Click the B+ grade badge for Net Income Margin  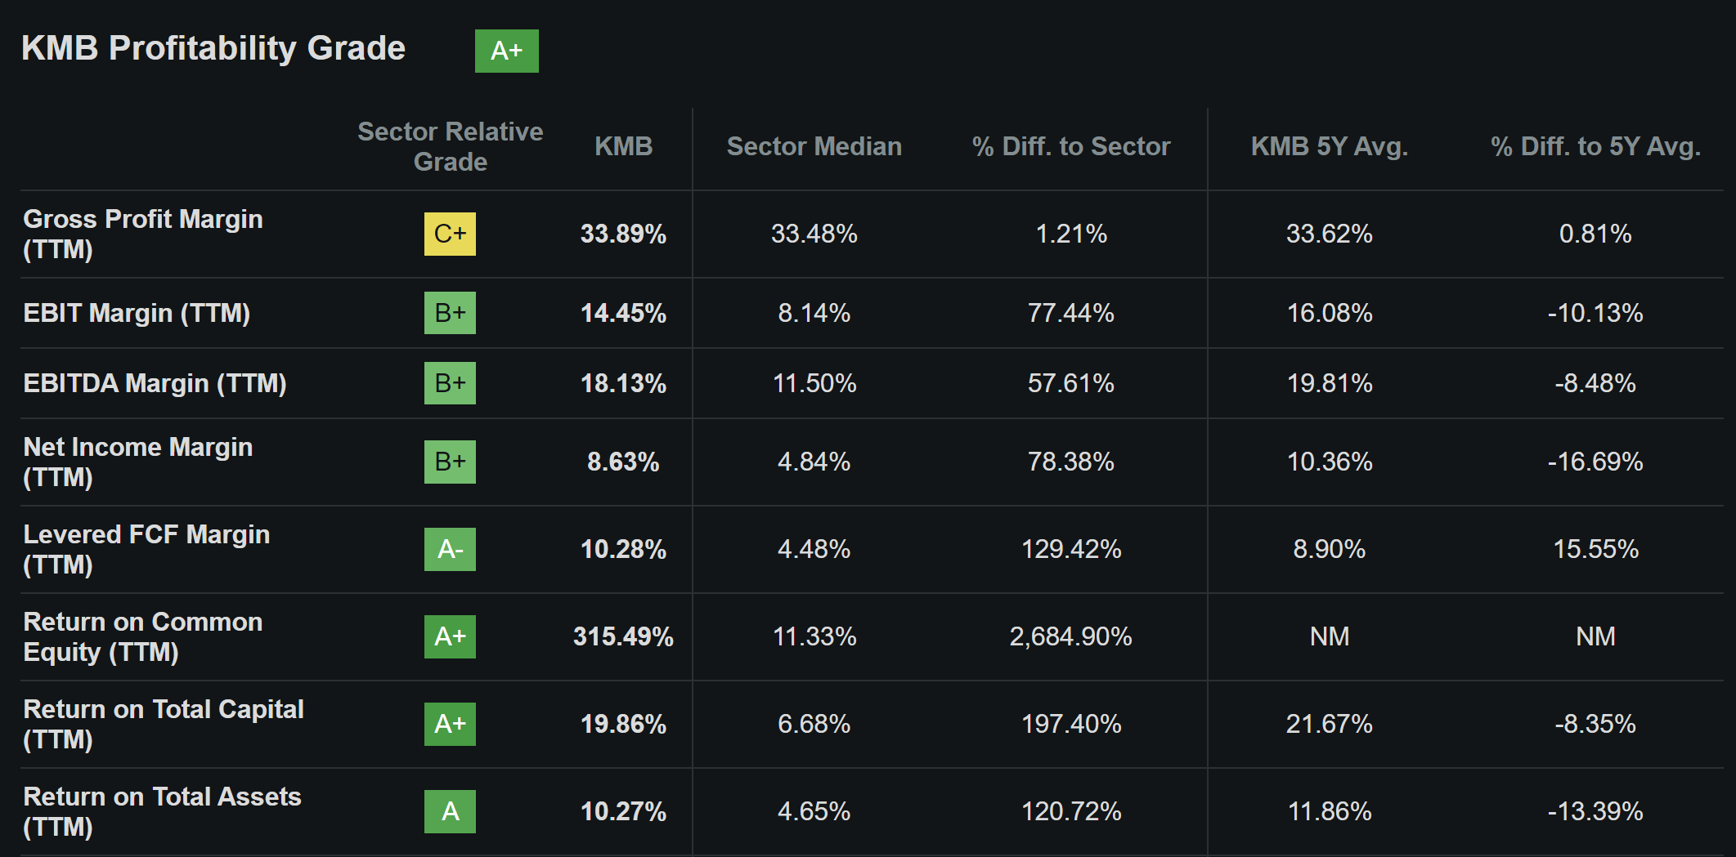(450, 462)
